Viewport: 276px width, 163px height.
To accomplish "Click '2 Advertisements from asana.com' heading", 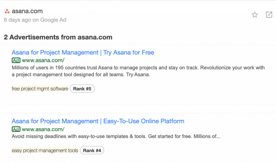I will tap(58, 37).
